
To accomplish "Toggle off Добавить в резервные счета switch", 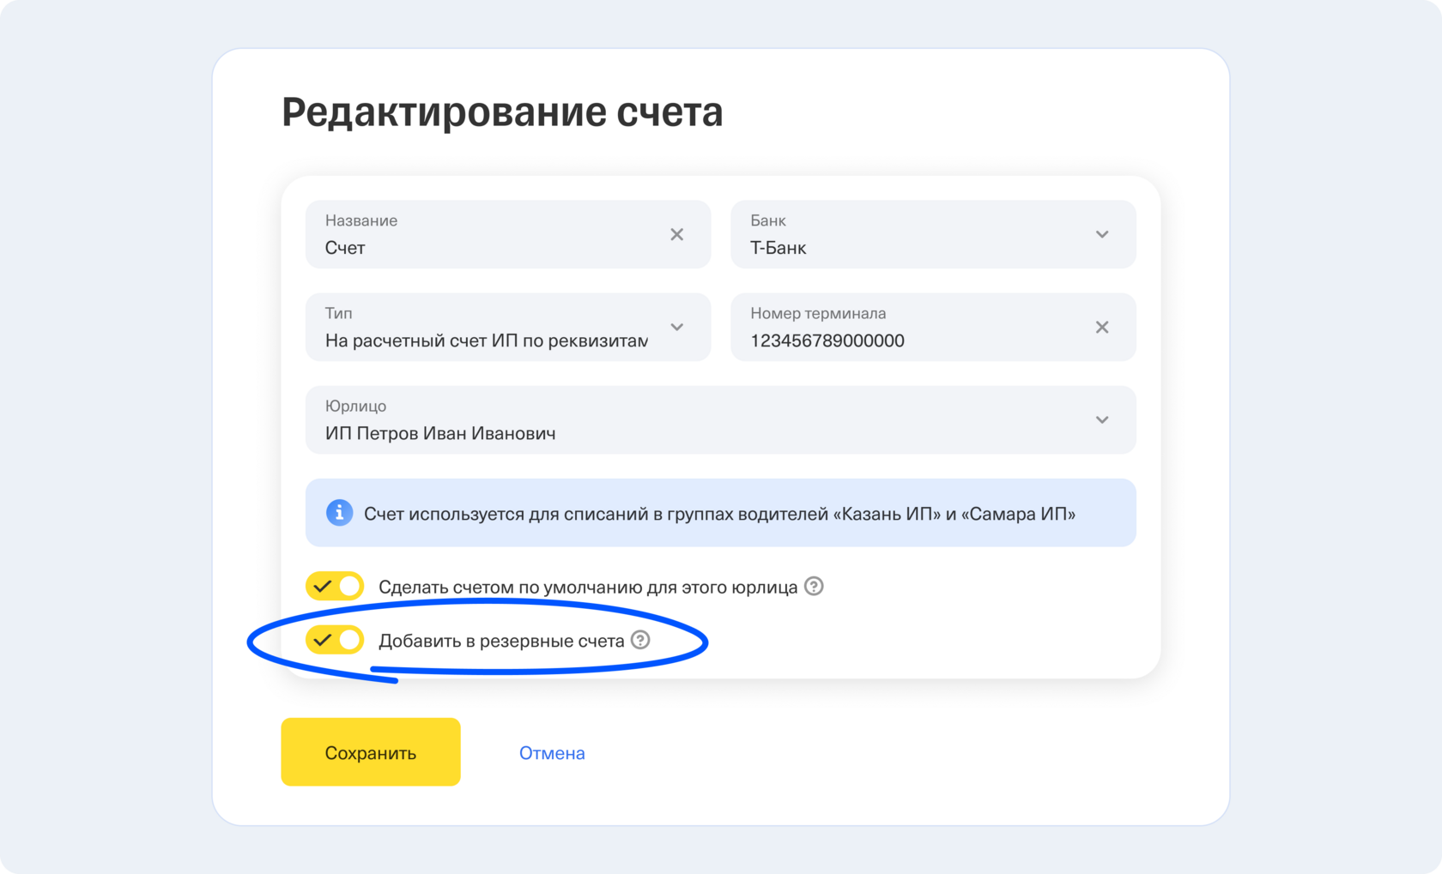I will coord(335,640).
